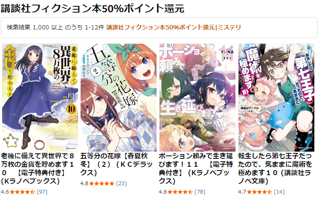Click the 検索結果 1,000 以上 result count text
This screenshot has height=197, width=319.
(35, 27)
